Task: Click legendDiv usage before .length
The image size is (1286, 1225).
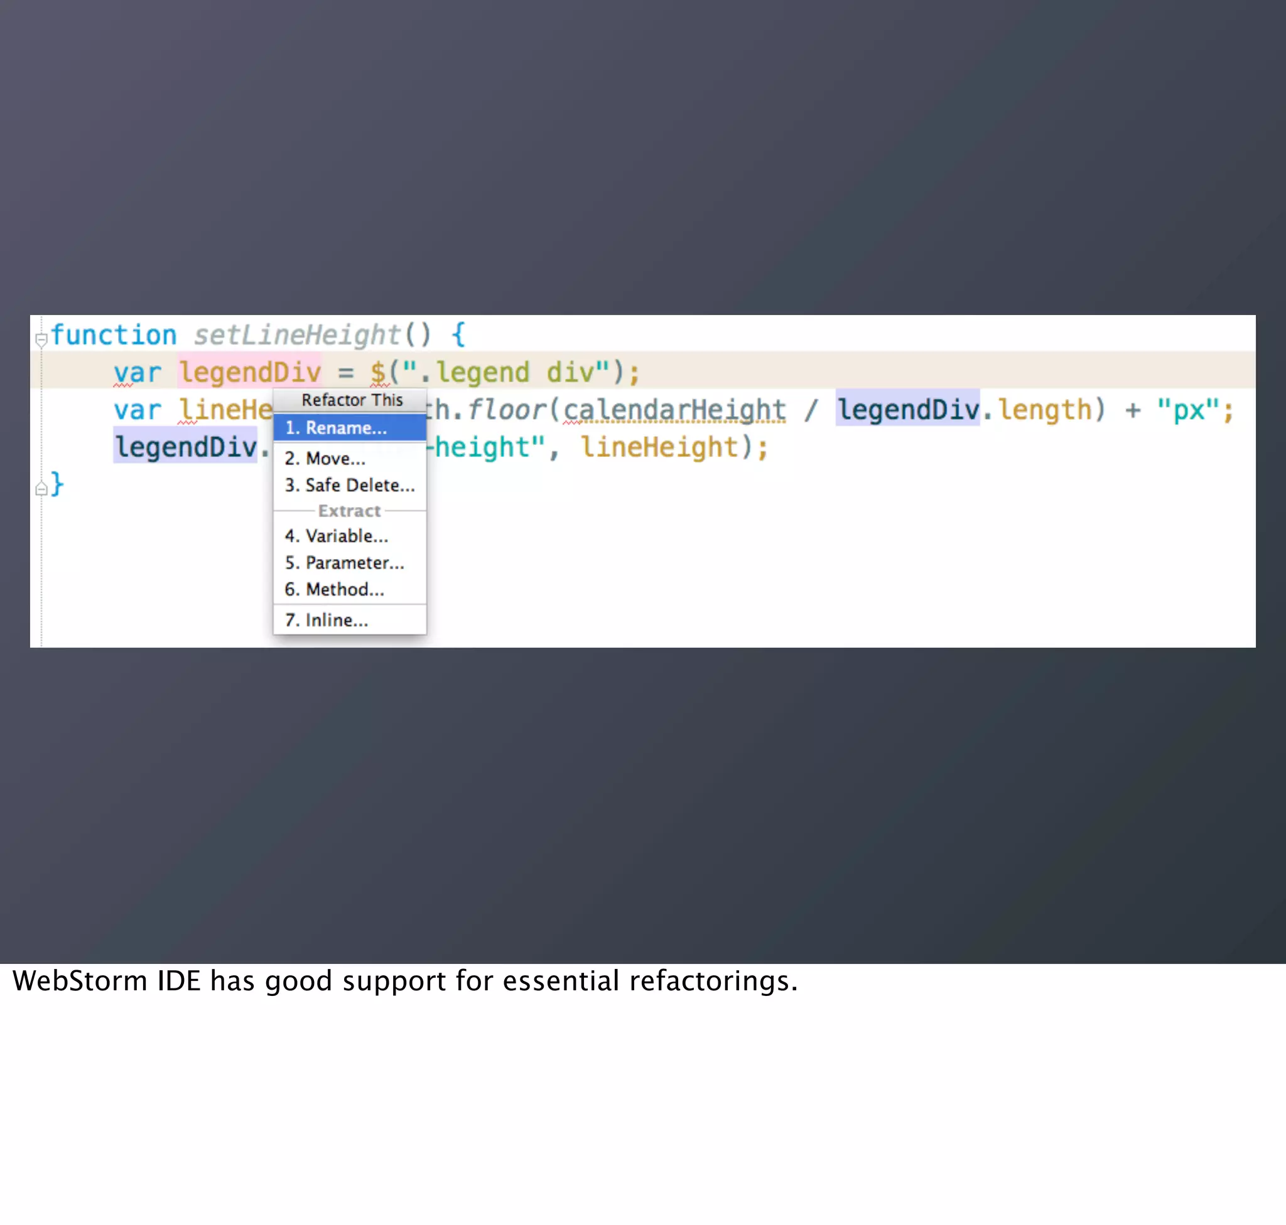Action: [x=907, y=410]
